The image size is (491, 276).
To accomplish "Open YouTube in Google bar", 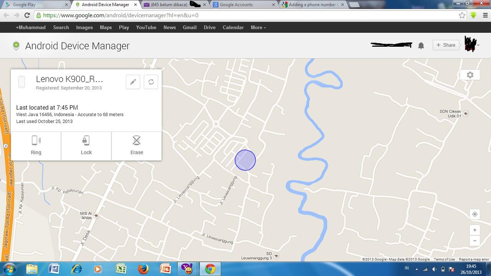I will click(146, 27).
